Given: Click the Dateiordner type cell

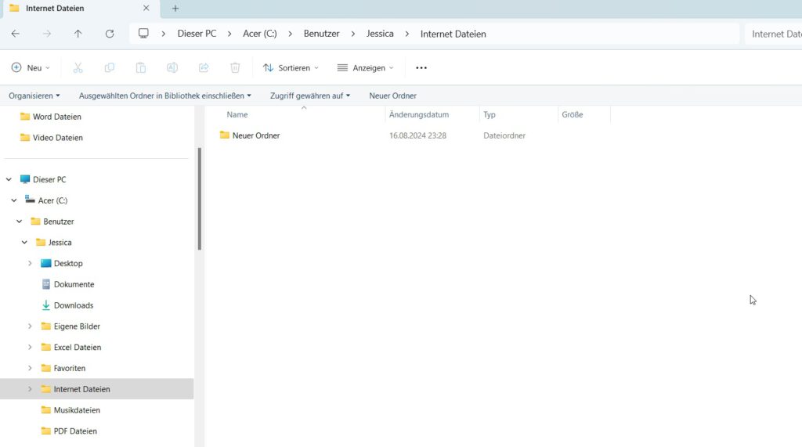Looking at the screenshot, I should click(504, 135).
